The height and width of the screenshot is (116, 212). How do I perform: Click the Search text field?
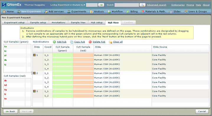(127, 5)
